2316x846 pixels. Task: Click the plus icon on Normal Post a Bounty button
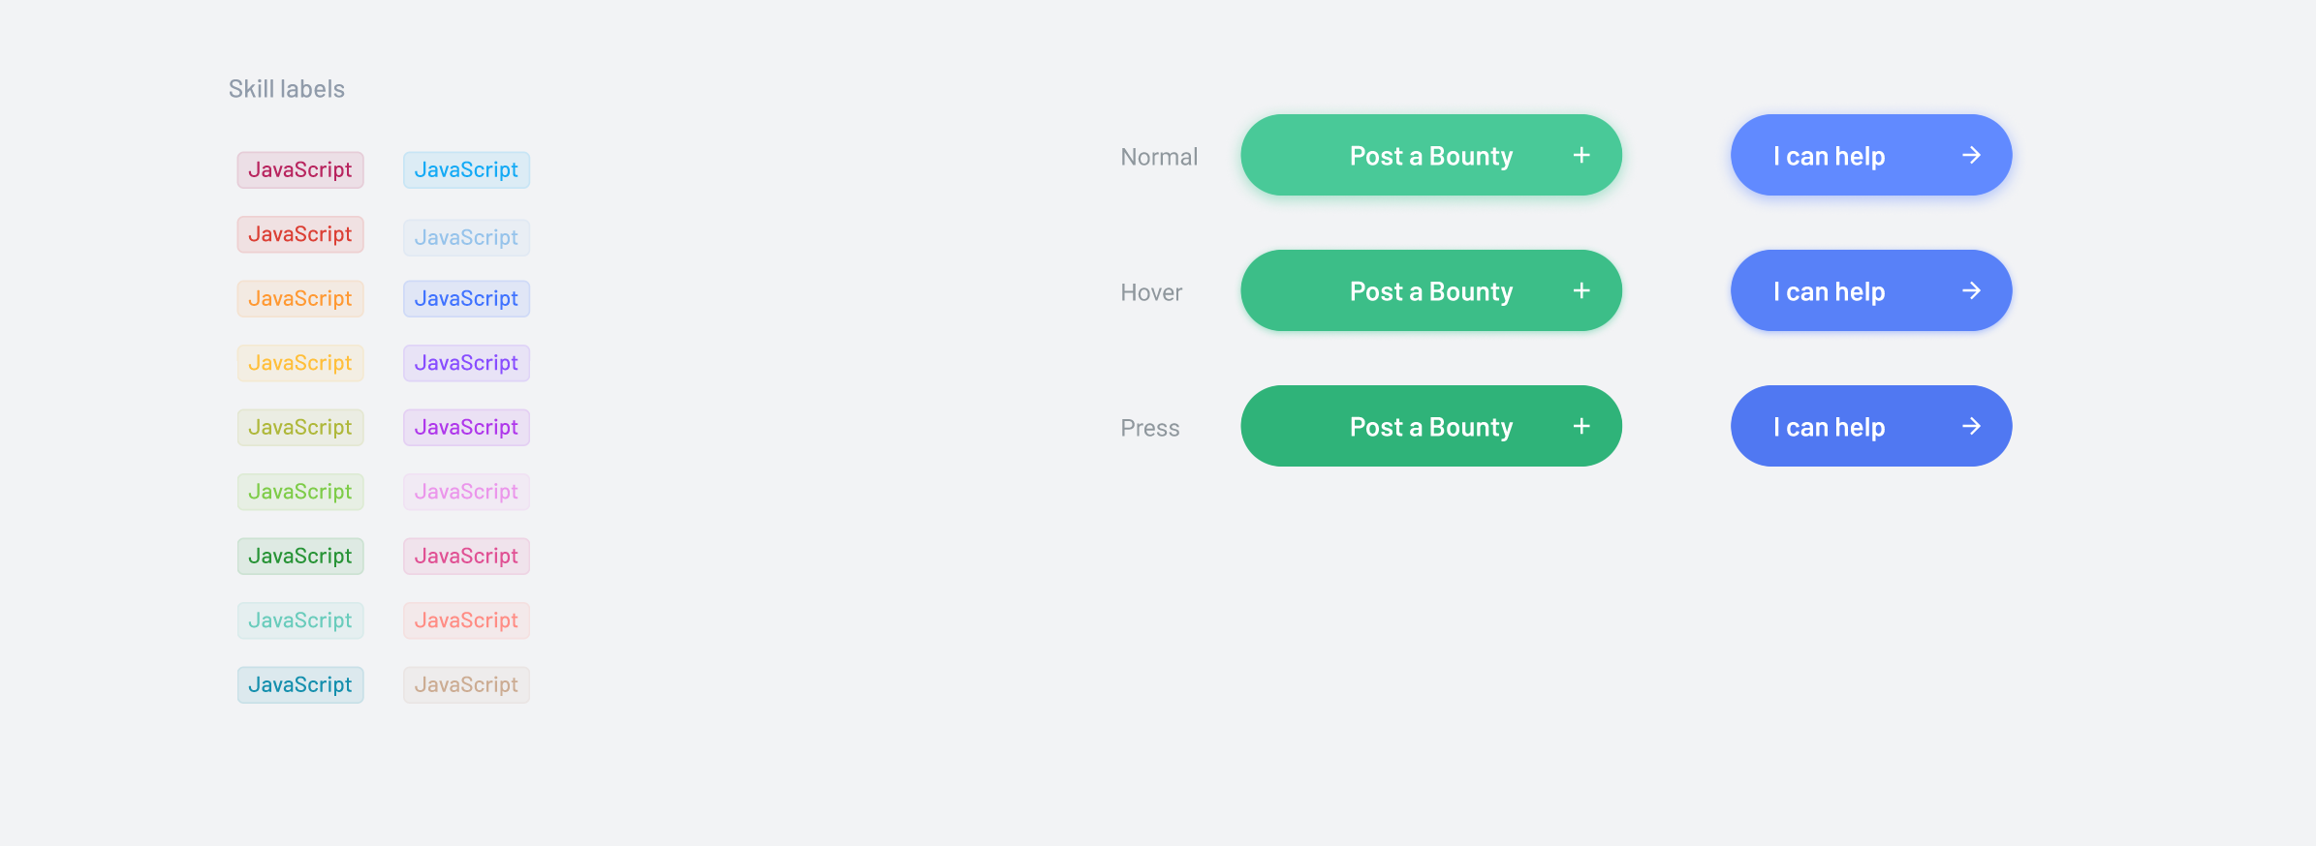[x=1581, y=155]
